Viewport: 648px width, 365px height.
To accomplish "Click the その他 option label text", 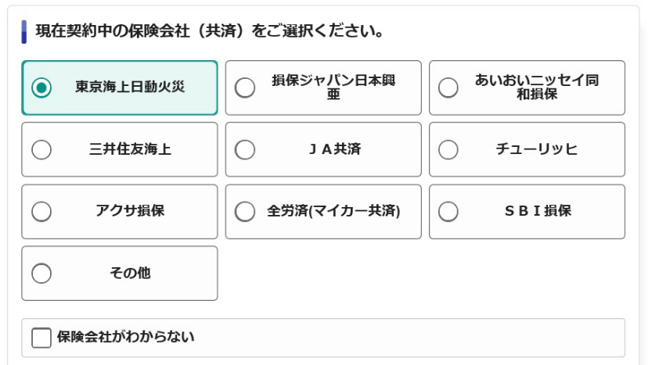I will 130,274.
